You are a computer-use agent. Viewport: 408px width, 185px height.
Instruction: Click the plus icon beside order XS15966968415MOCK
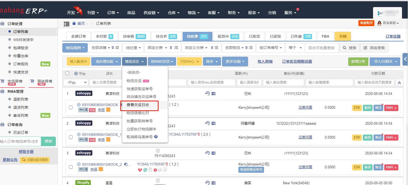[79, 105]
